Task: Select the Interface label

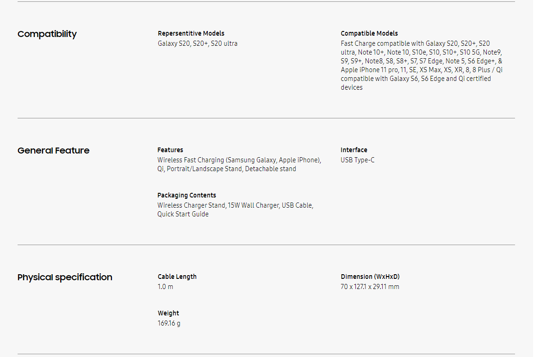Action: [354, 150]
